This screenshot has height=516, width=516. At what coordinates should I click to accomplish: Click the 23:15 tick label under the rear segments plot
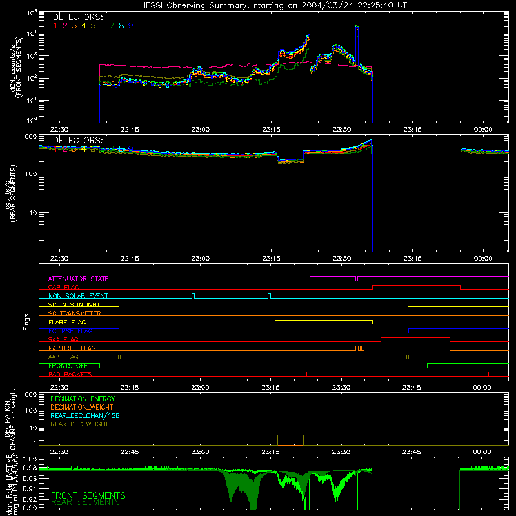(271, 259)
